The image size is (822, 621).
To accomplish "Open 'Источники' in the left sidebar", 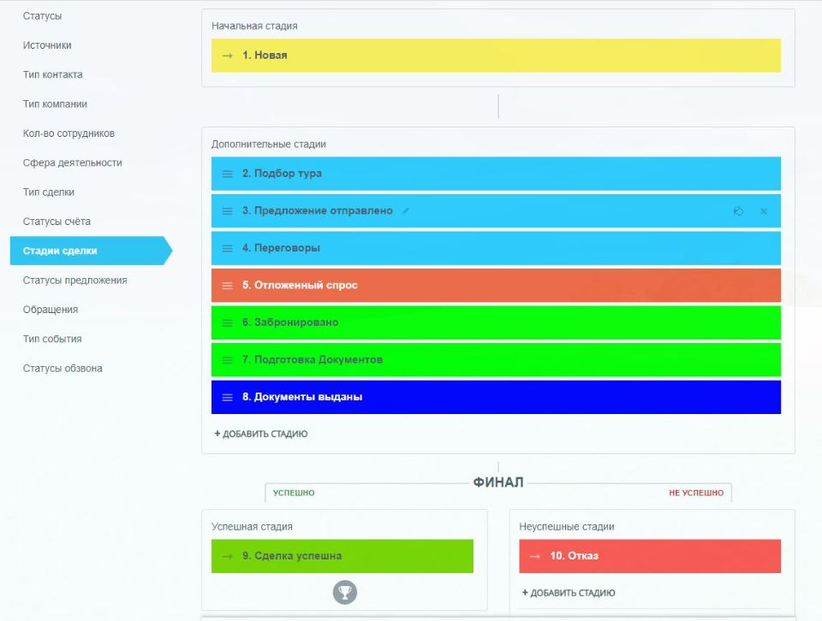I will click(47, 45).
